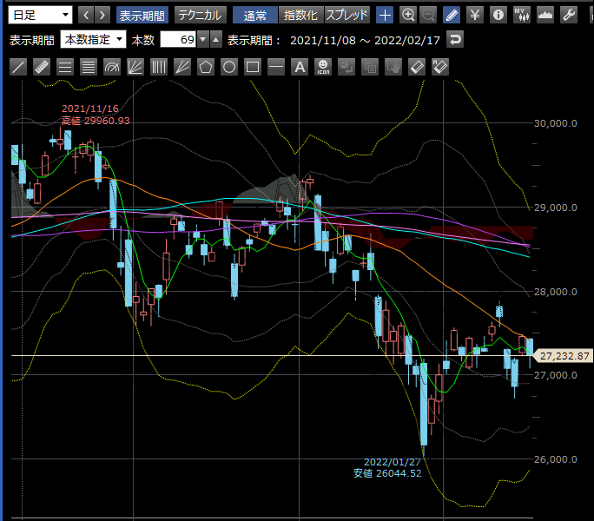This screenshot has height=521, width=594.
Task: Select the rectangle drawing tool
Action: click(253, 67)
